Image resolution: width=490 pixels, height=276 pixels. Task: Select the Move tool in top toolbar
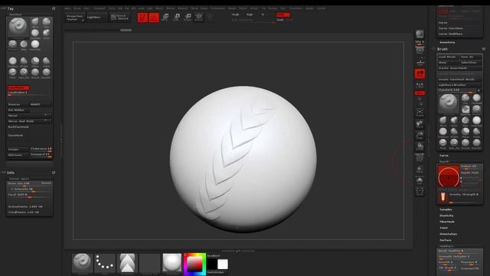[x=165, y=17]
